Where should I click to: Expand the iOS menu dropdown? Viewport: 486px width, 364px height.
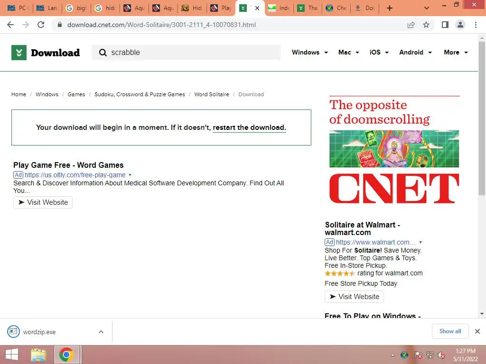pos(379,52)
